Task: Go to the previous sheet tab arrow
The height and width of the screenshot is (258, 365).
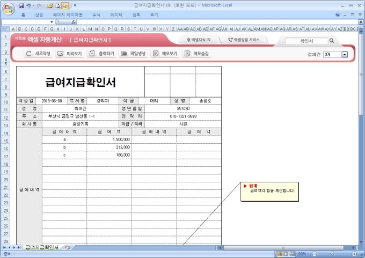Action: point(10,247)
